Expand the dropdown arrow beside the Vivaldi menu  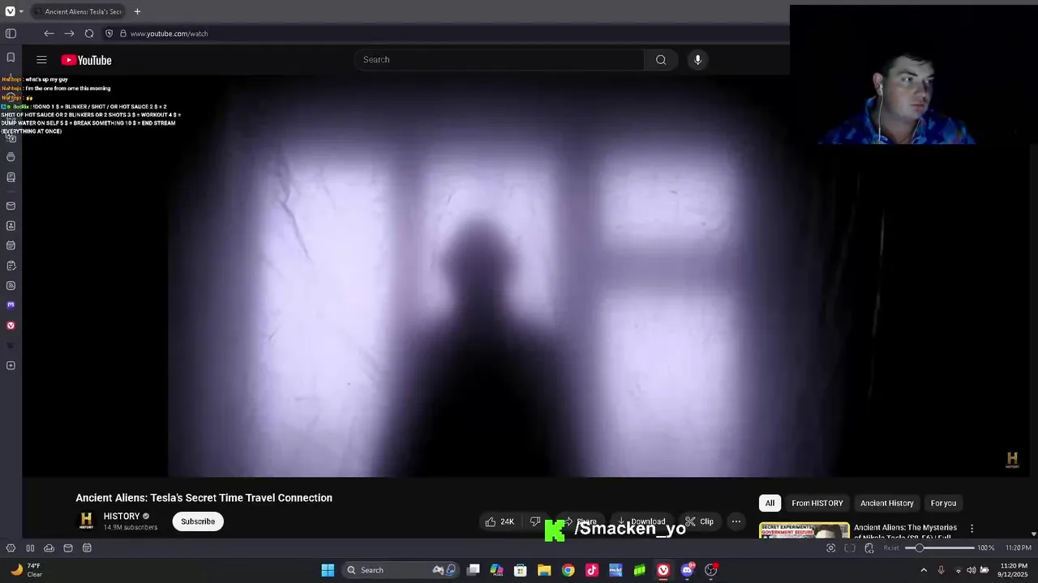(x=21, y=11)
